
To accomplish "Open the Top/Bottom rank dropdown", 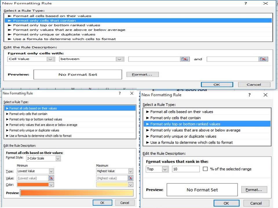I will [165, 169].
